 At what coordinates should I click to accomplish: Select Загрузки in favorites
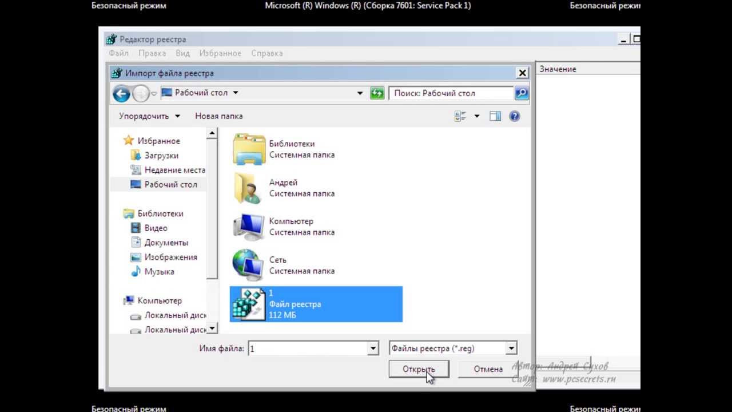point(161,156)
